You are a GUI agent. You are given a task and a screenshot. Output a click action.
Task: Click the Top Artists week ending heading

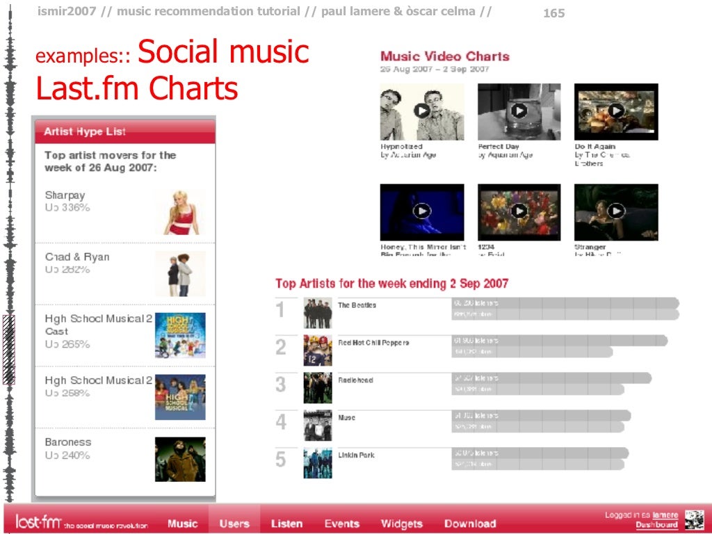point(391,284)
